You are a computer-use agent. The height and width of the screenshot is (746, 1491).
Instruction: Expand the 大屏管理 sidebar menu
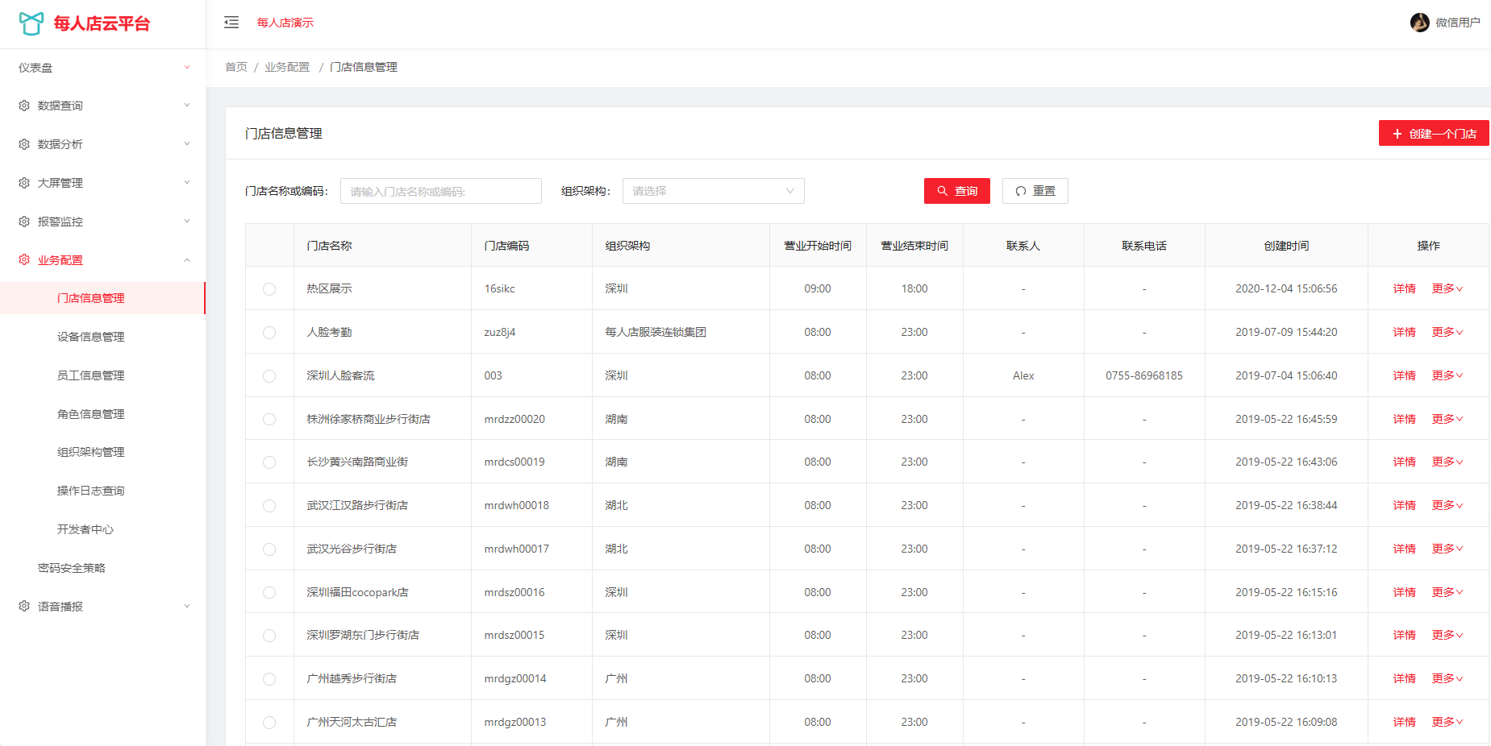pyautogui.click(x=102, y=183)
